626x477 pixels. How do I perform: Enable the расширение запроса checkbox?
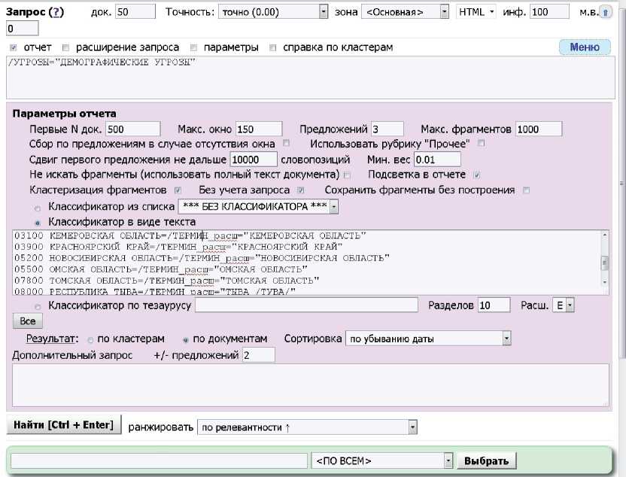click(66, 47)
